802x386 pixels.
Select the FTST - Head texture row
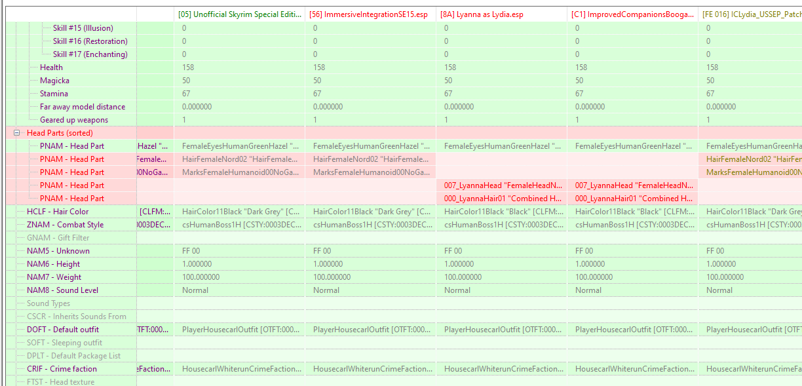[60, 381]
